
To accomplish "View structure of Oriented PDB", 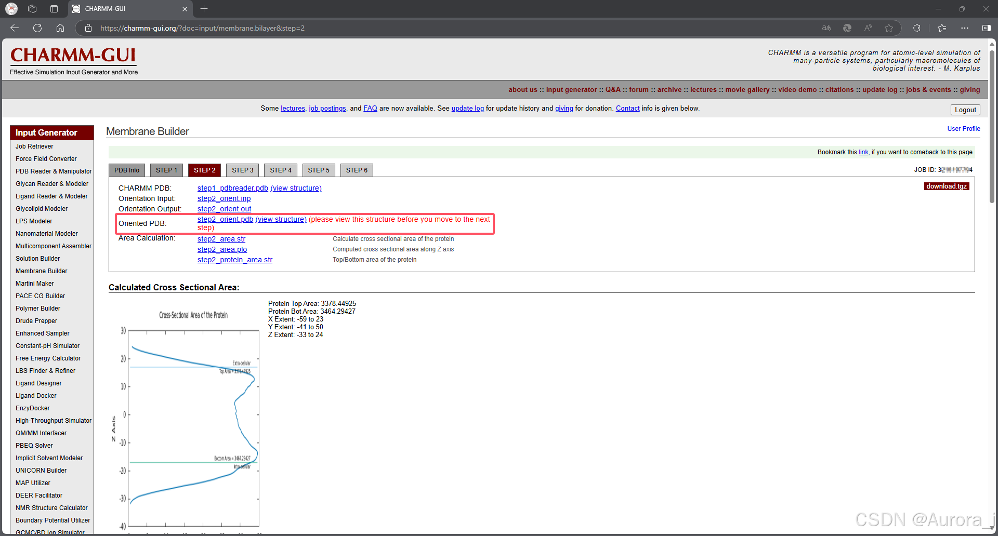I will click(281, 219).
